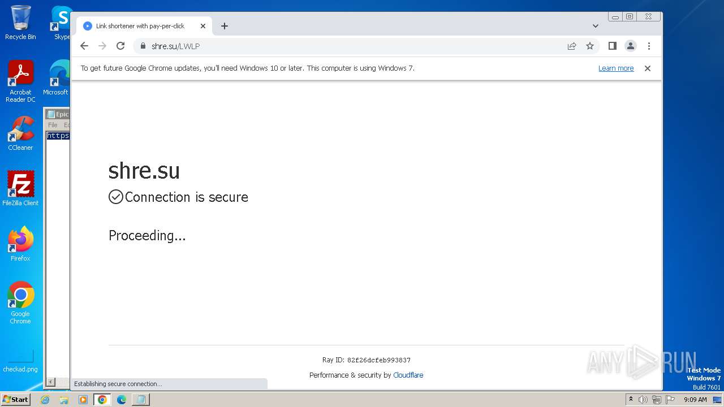Click the Connection is secure checkmark icon

pyautogui.click(x=116, y=197)
